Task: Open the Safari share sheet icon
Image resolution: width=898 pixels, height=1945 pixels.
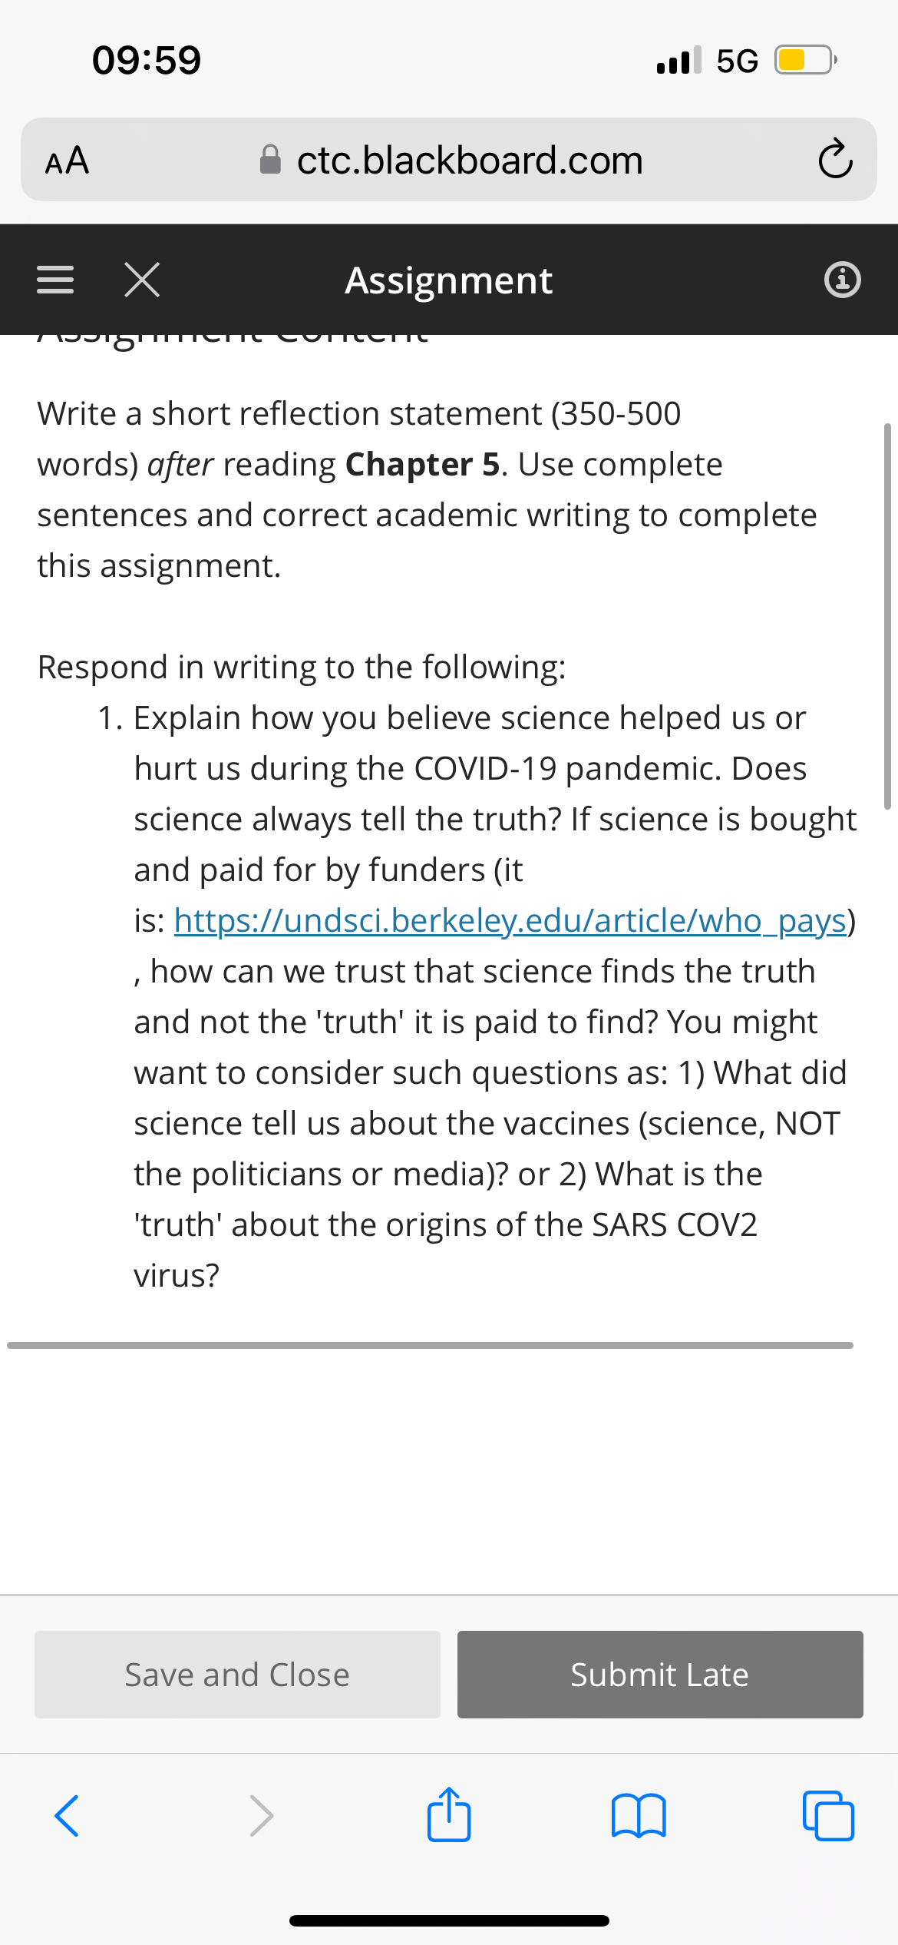Action: click(x=449, y=1814)
